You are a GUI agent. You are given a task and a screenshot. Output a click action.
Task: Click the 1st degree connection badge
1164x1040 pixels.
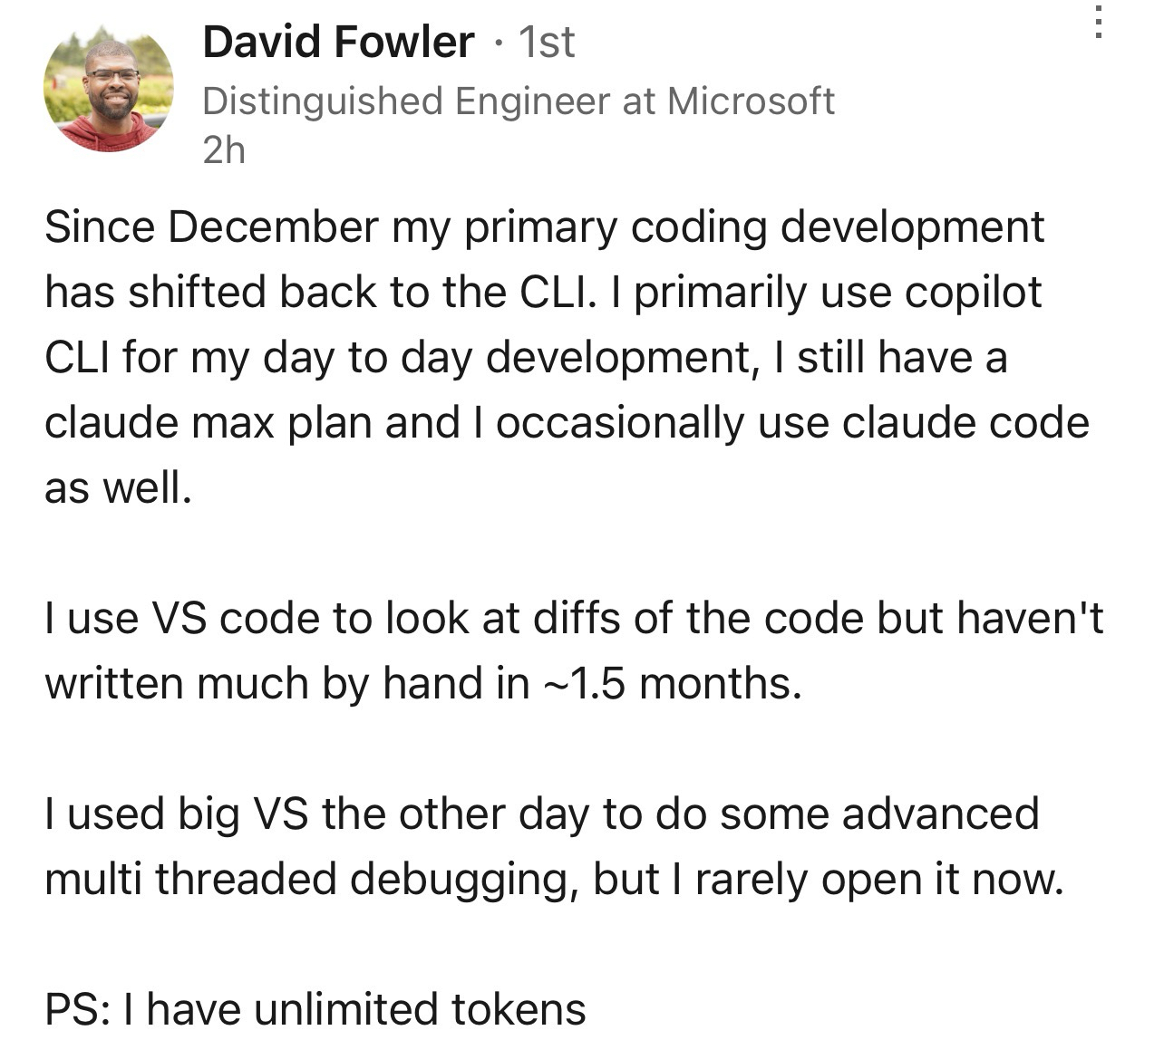[546, 43]
